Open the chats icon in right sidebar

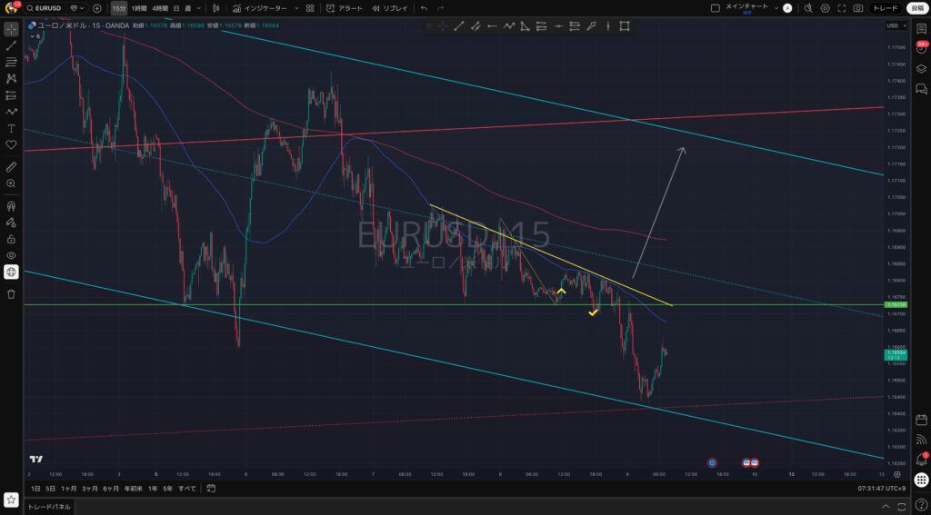[x=922, y=90]
